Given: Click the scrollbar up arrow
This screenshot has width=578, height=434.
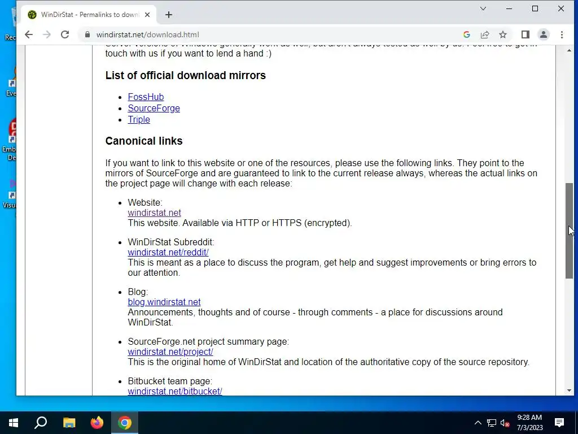Looking at the screenshot, I should coord(569,50).
